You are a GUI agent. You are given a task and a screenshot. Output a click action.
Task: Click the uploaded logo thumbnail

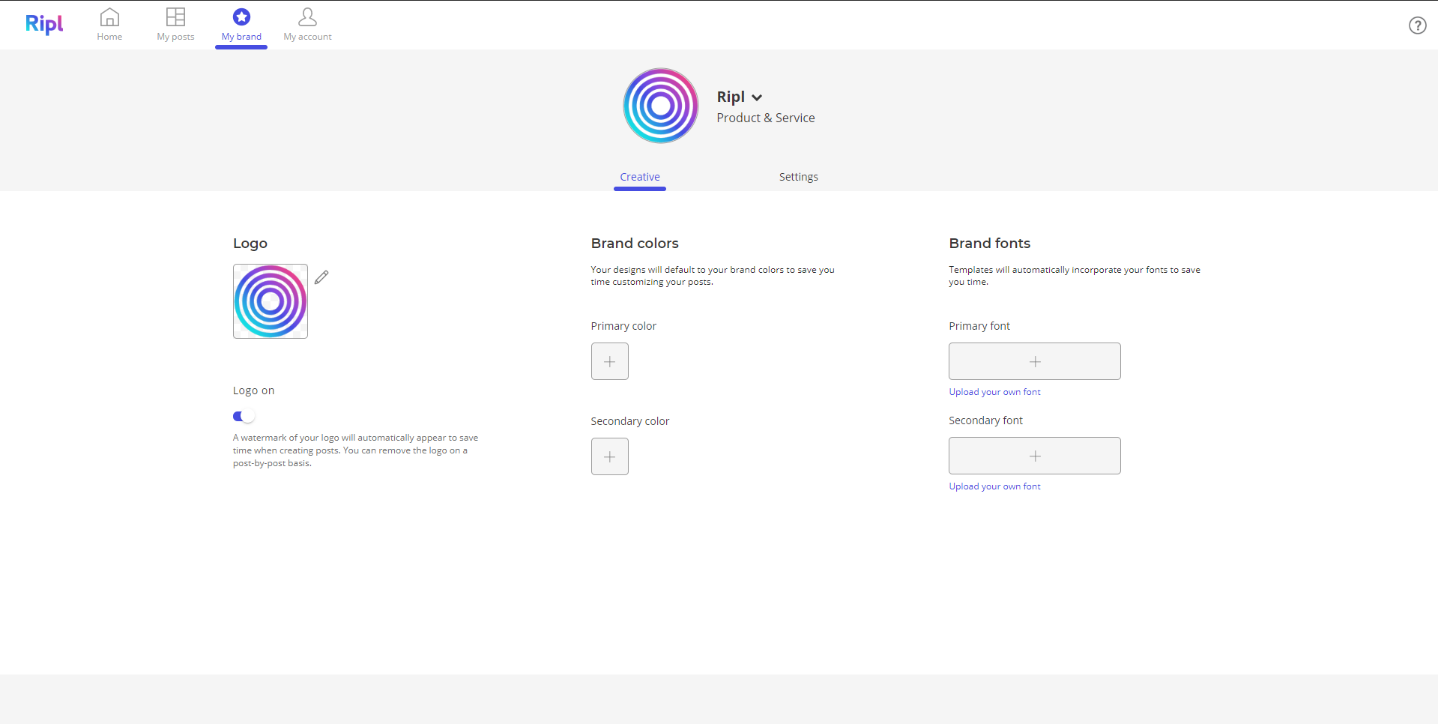click(270, 301)
